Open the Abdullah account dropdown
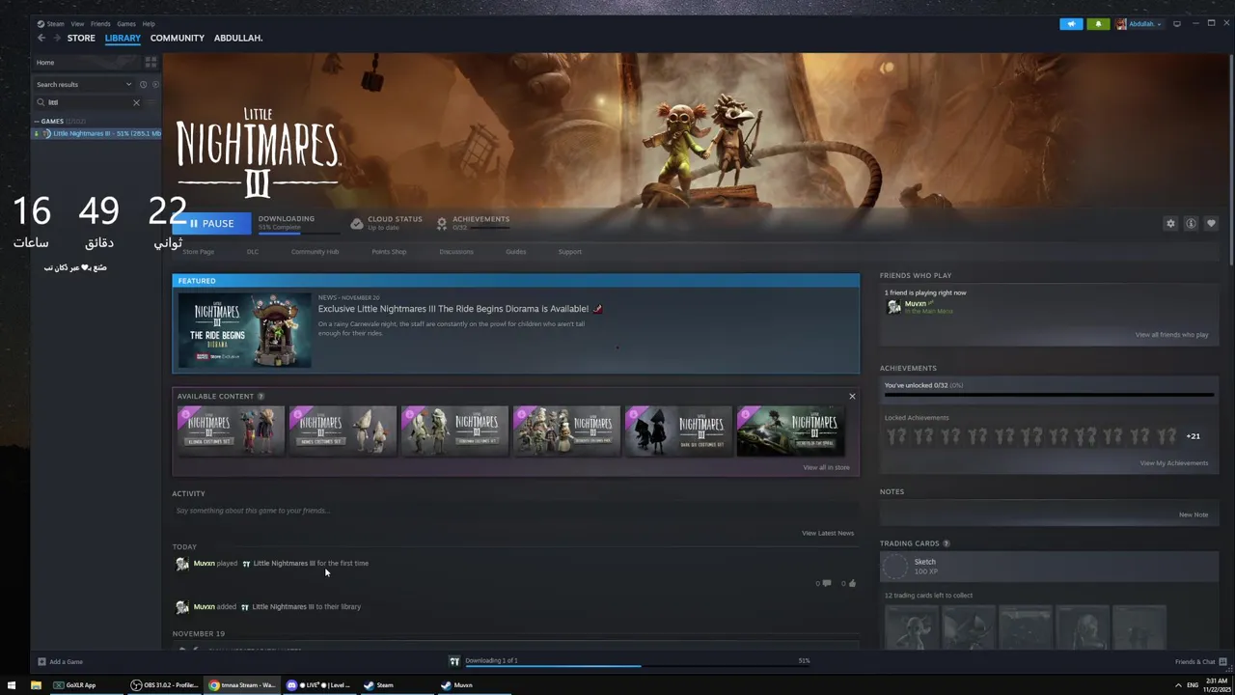This screenshot has width=1235, height=695. 1139,23
